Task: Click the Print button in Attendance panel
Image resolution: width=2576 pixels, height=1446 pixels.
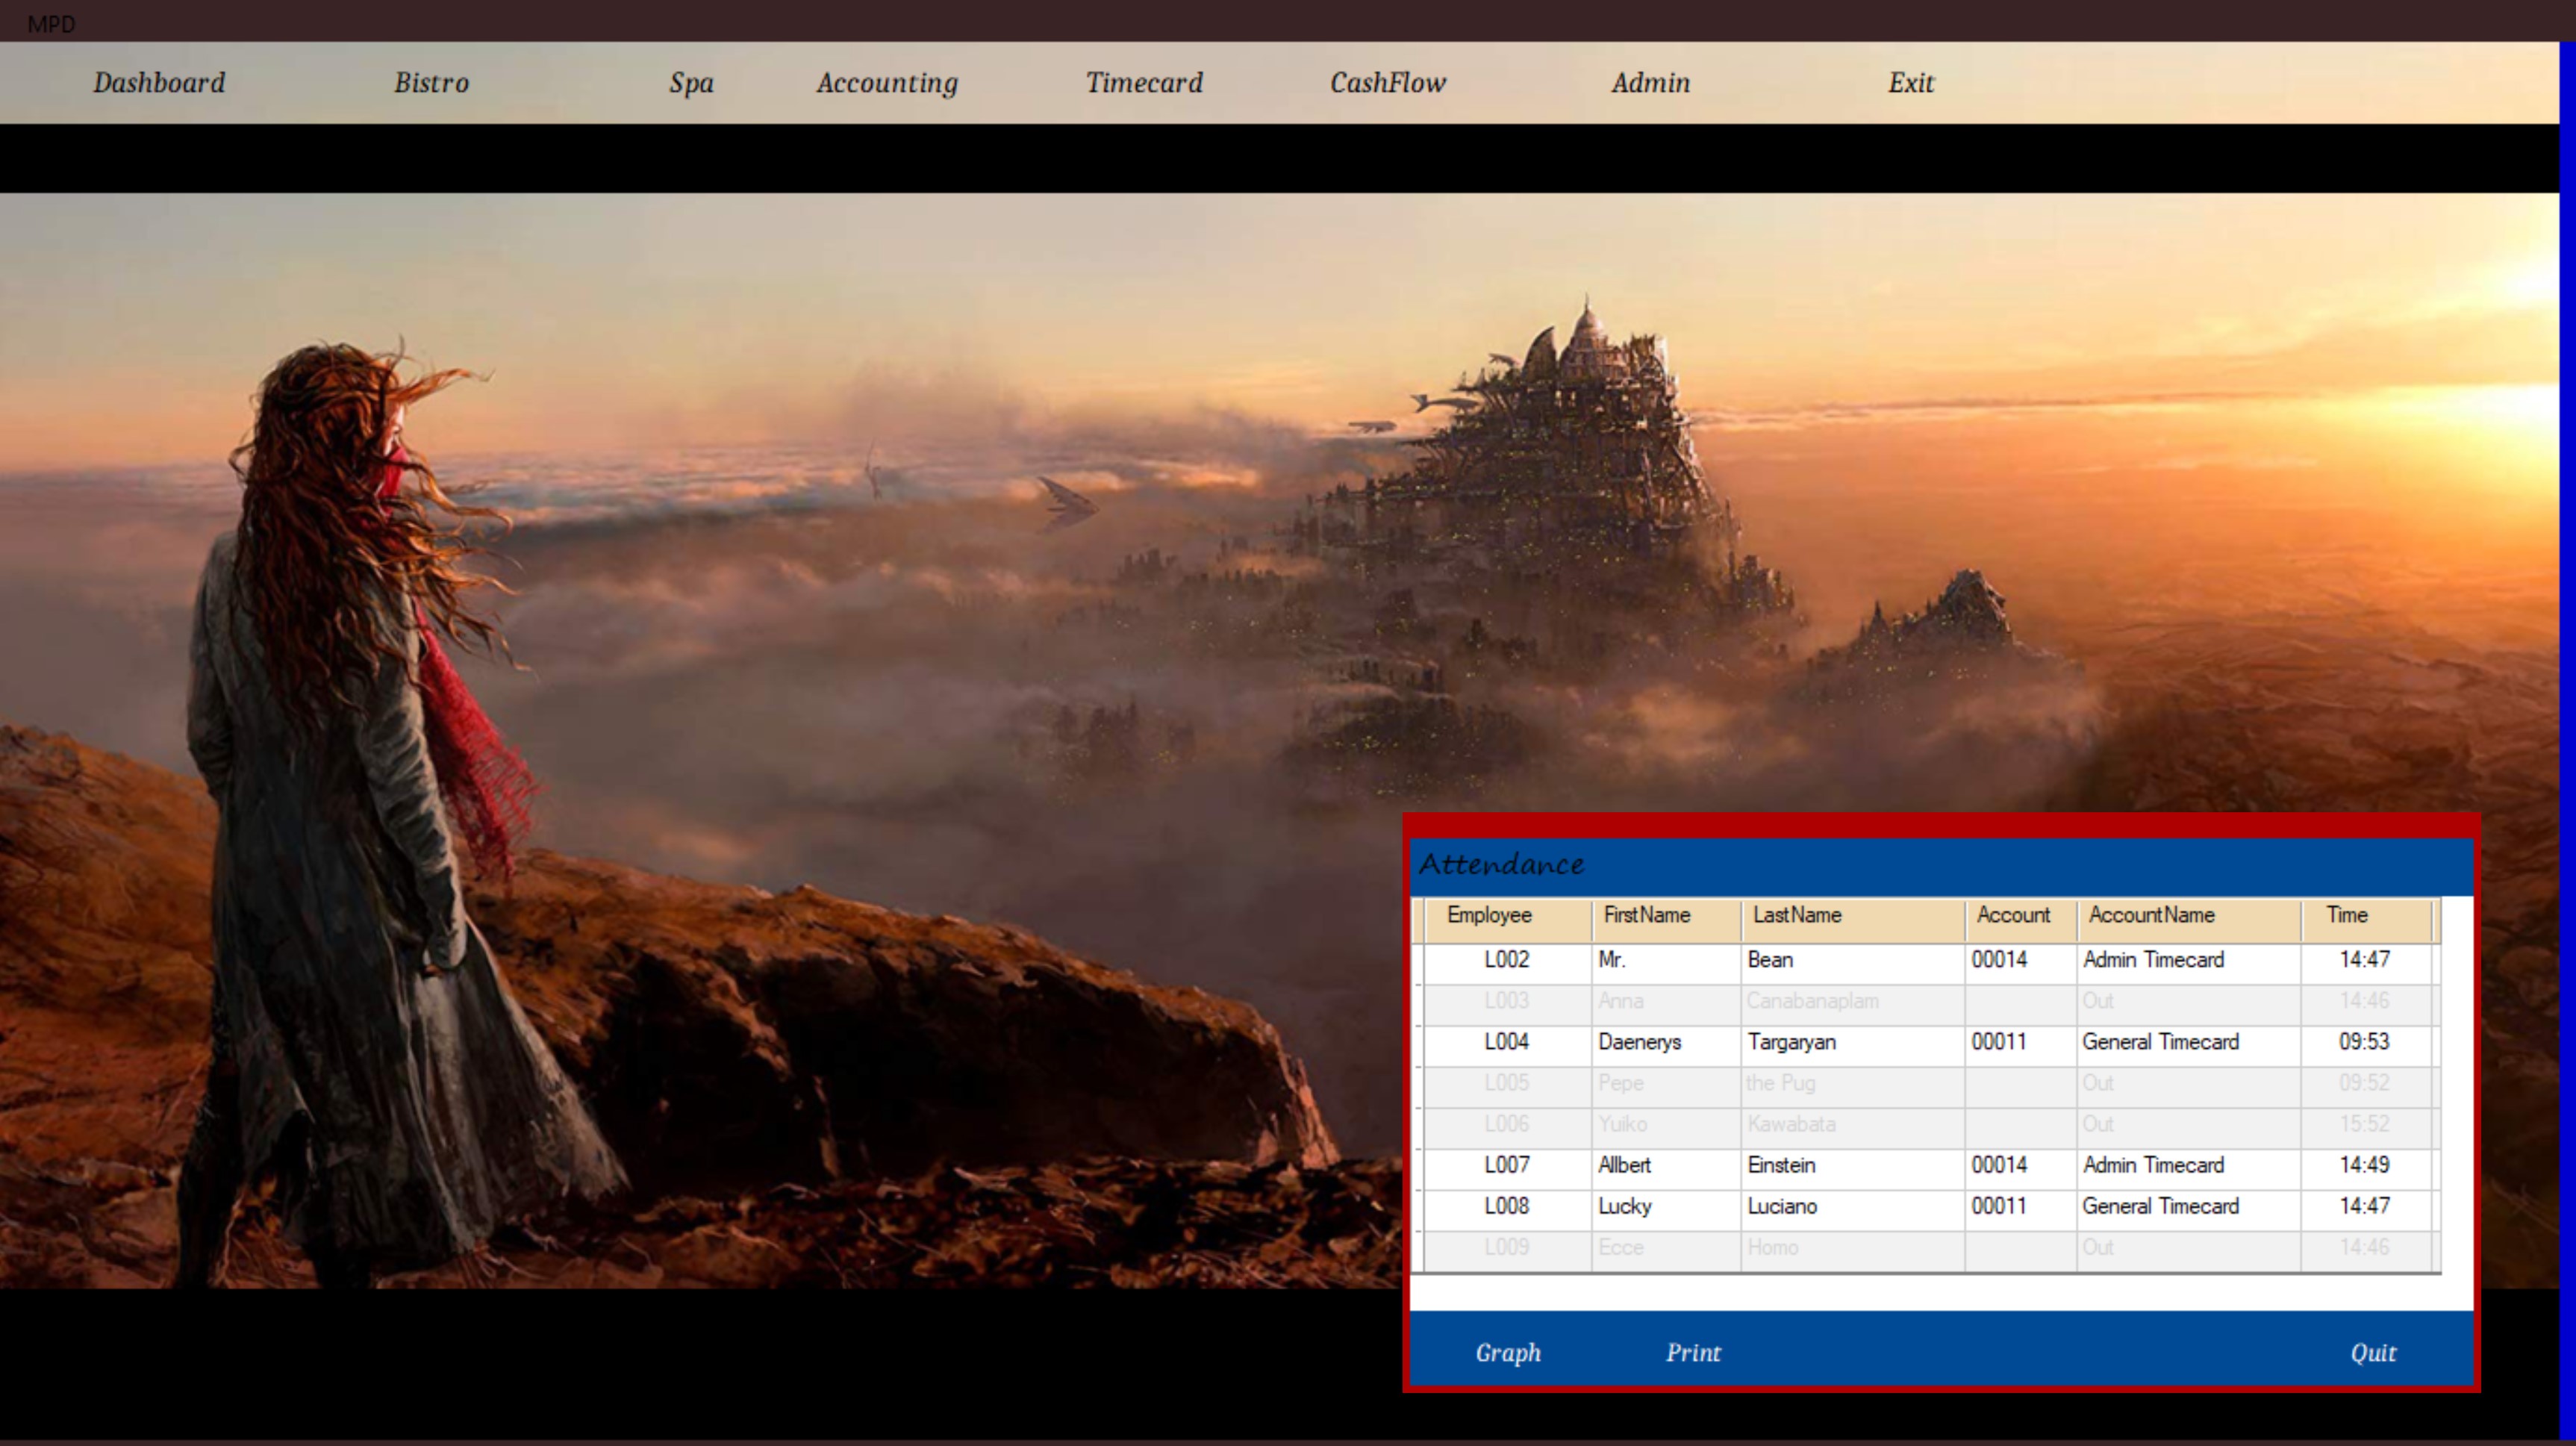Action: click(x=1693, y=1353)
